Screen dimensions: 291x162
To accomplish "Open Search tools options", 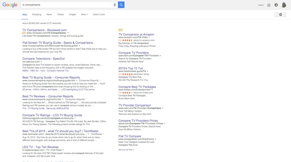I will click(x=99, y=15).
